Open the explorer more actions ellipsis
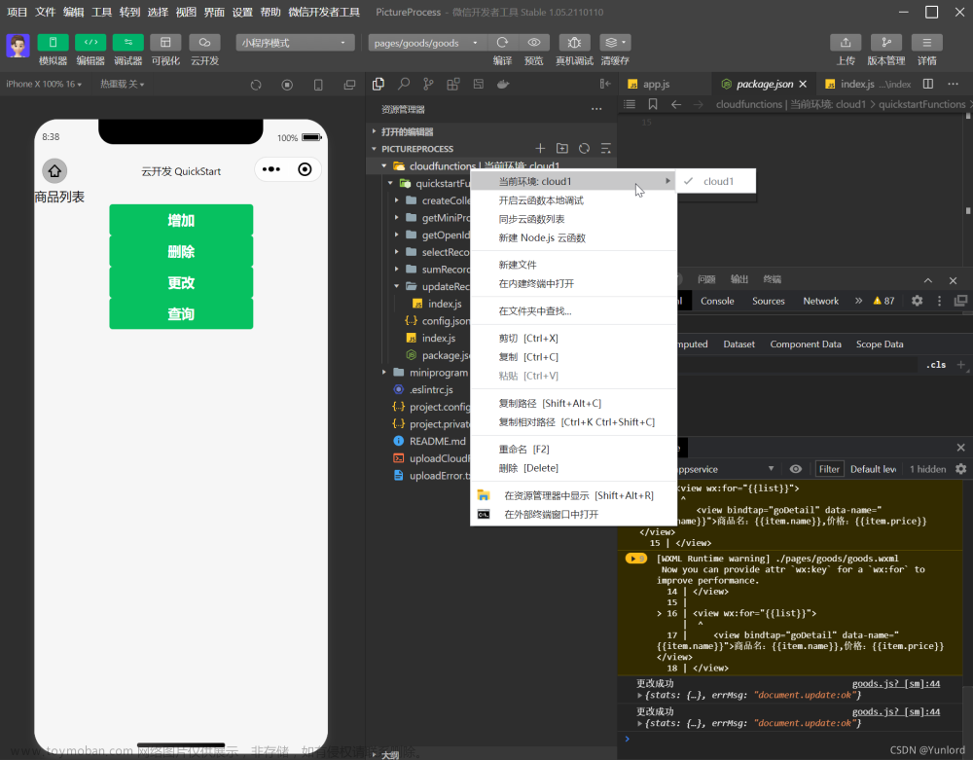Screen dimensions: 973x760 596,109
